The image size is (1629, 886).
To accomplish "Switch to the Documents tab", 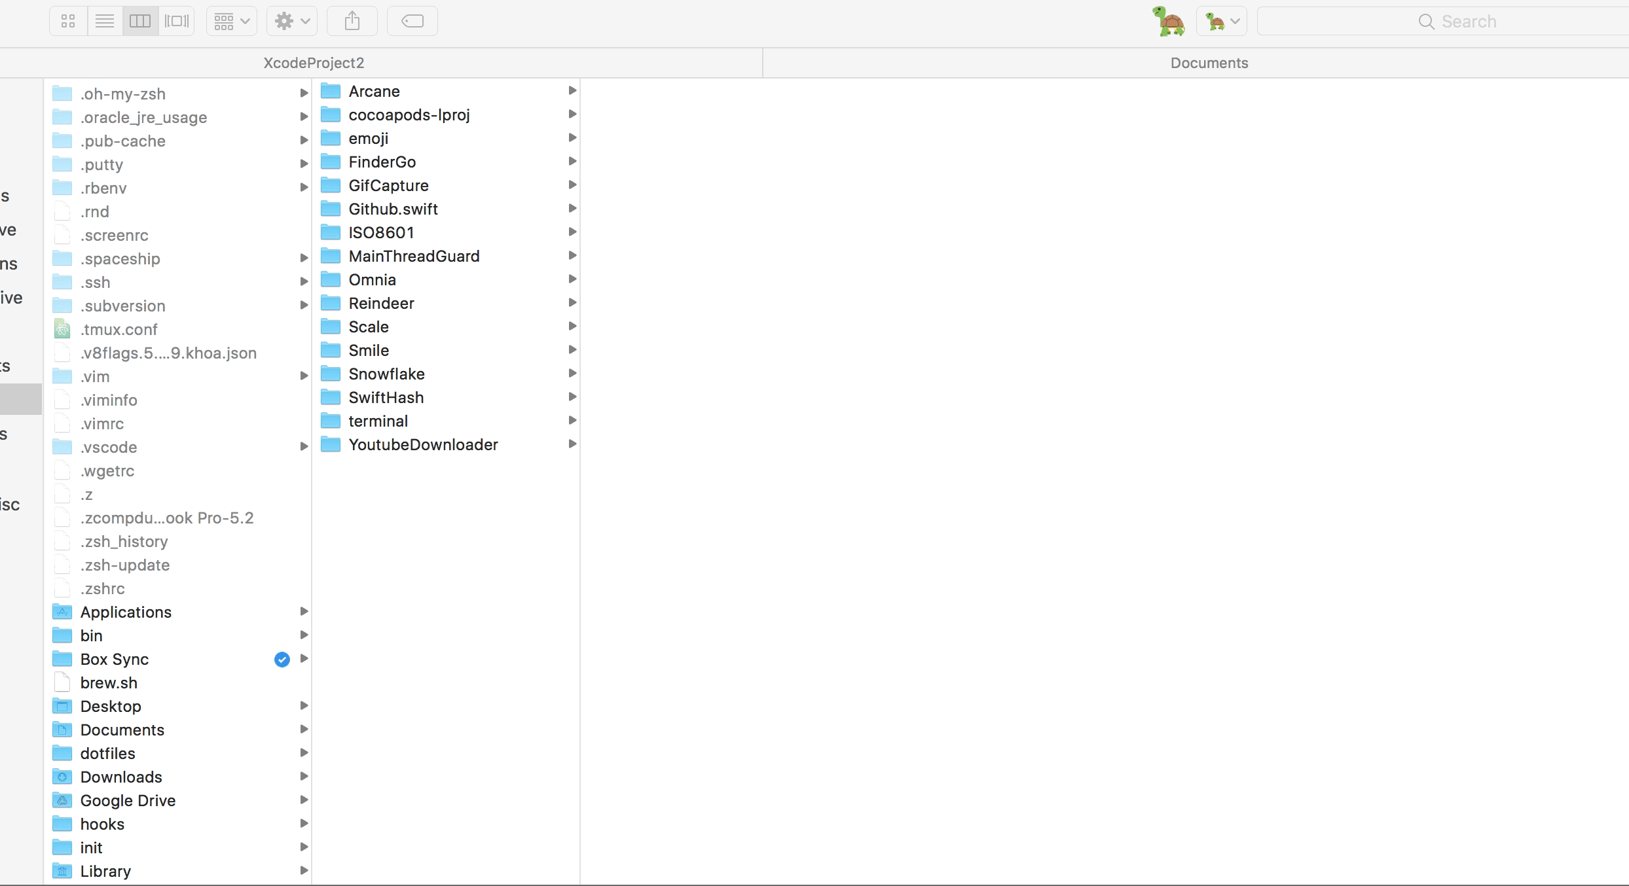I will click(x=1209, y=63).
